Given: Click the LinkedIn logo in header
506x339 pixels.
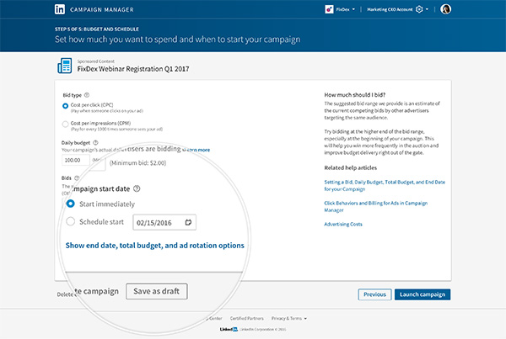Looking at the screenshot, I should (x=60, y=9).
